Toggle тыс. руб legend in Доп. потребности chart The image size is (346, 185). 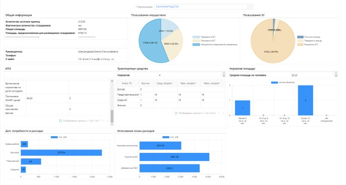54,137
